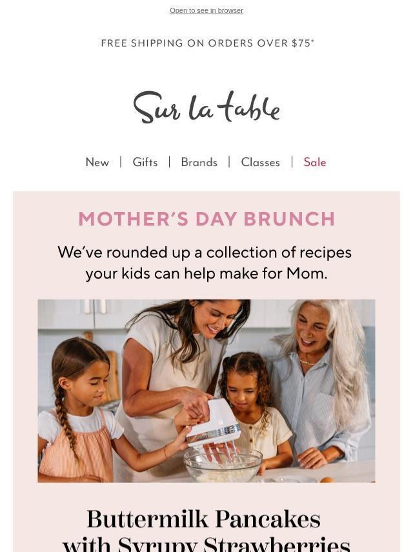Visit the Sale navigation link
Screen dimensions: 413x552
click(x=315, y=162)
